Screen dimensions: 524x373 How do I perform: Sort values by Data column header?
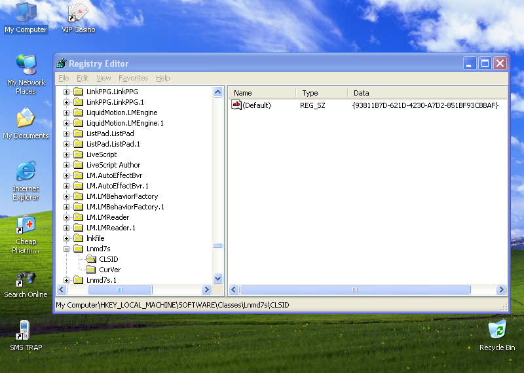pos(428,93)
